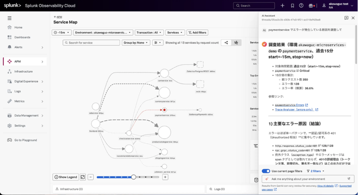This screenshot has width=358, height=195.
Task: Click the Metrics ruler icon
Action: pyautogui.click(x=10, y=101)
